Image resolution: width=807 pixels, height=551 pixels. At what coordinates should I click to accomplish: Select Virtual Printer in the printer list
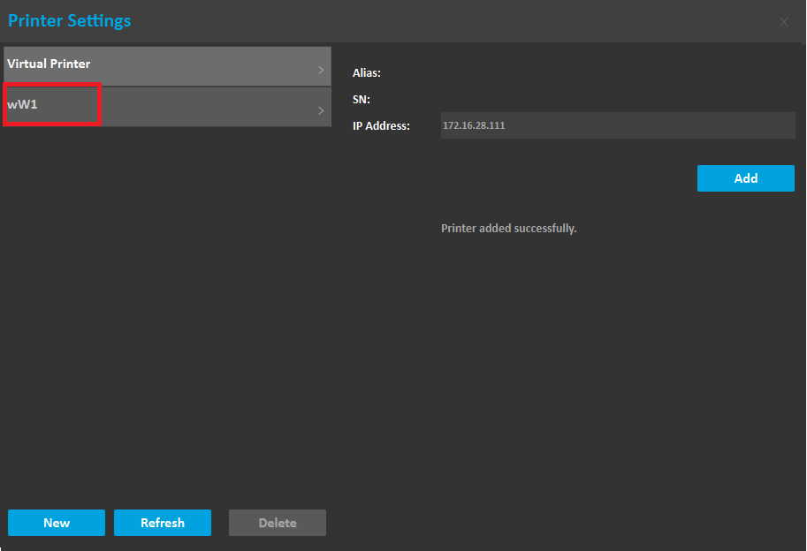point(133,65)
